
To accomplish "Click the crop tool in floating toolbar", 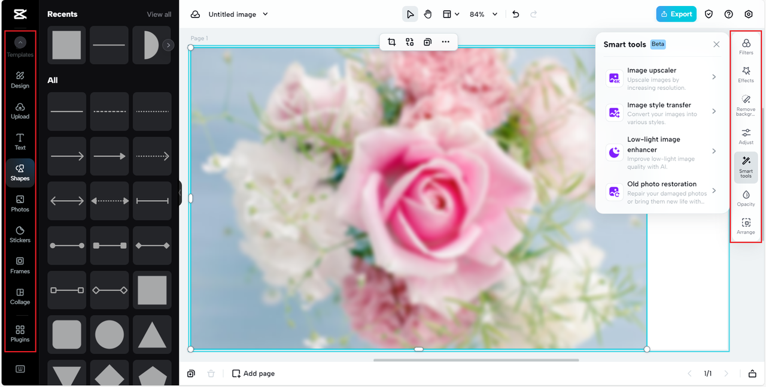I will click(x=391, y=42).
